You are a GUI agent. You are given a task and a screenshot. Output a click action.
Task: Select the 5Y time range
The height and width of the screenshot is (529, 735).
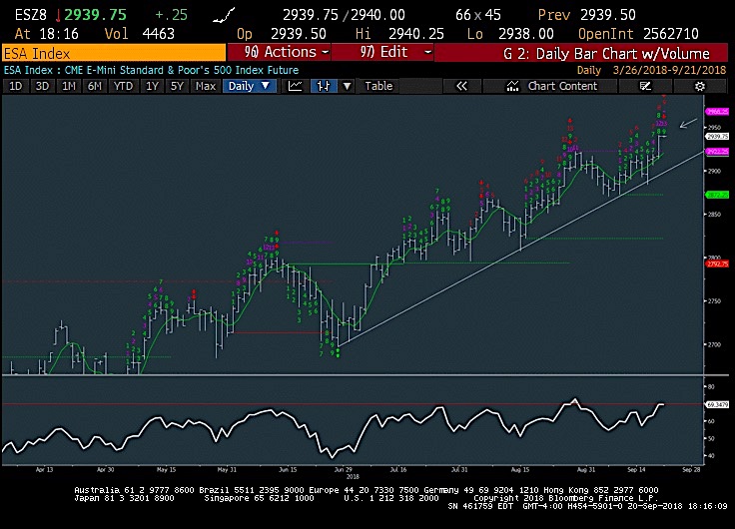point(178,86)
